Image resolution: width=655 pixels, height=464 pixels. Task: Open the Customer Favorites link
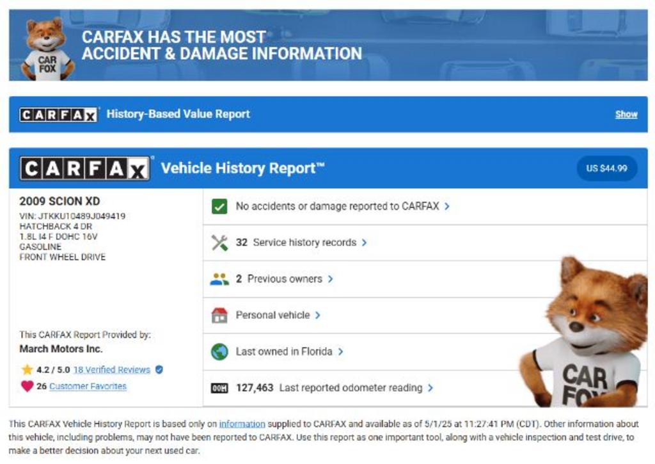tap(88, 387)
